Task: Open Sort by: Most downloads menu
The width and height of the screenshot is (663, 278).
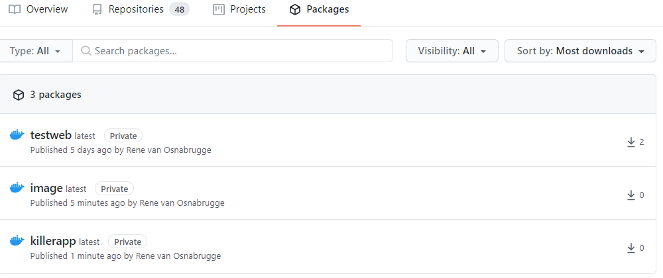Action: (581, 51)
